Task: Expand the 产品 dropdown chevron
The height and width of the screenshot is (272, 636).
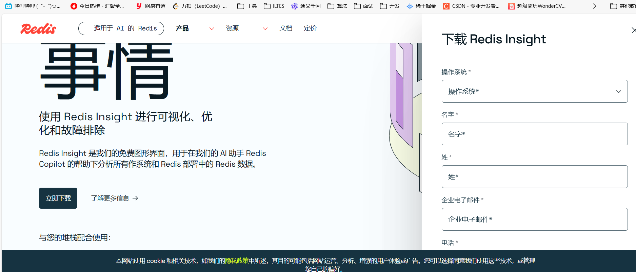Action: [212, 29]
